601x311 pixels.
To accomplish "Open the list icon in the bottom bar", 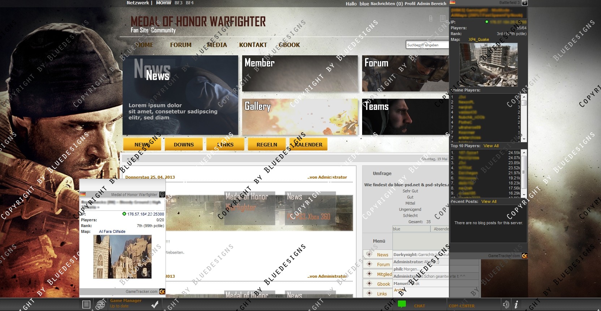I will [x=86, y=304].
